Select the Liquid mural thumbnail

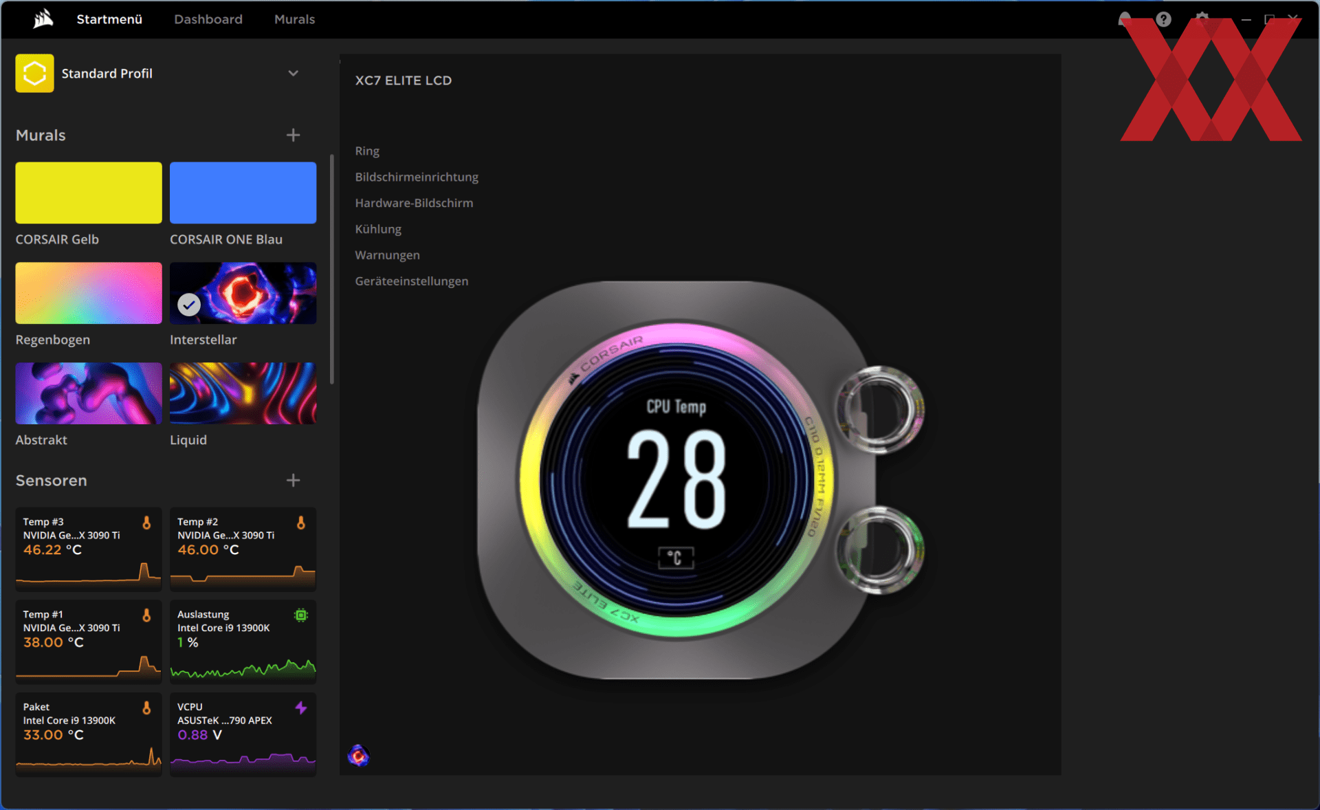(x=243, y=393)
